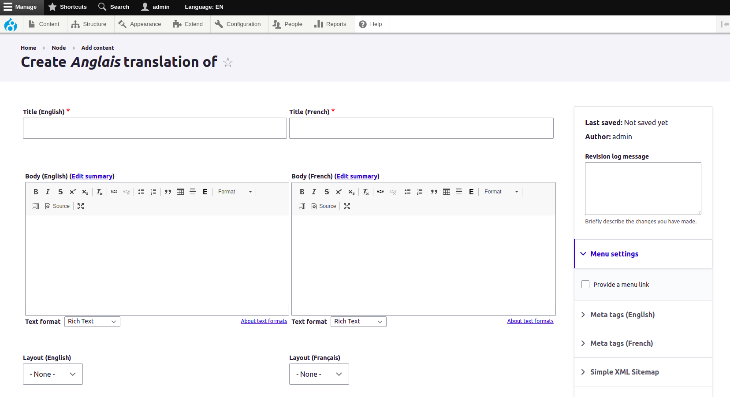Insert a table in English body editor
730x397 pixels.
180,192
